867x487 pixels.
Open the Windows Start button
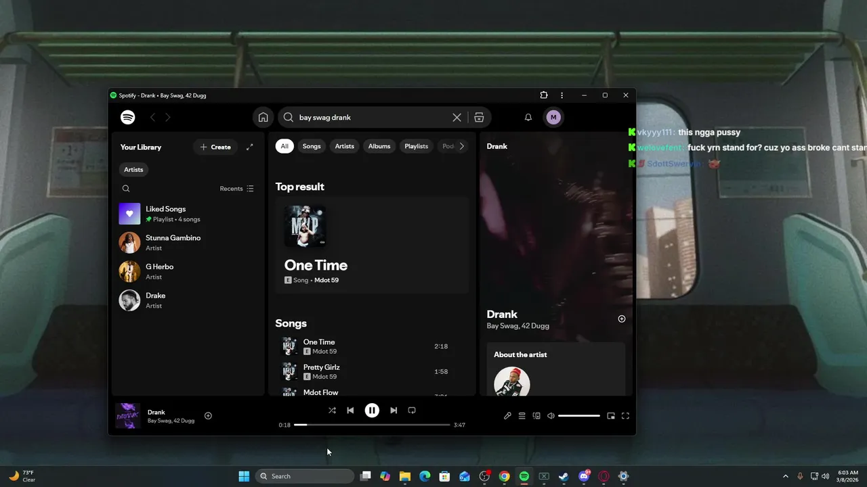[244, 476]
